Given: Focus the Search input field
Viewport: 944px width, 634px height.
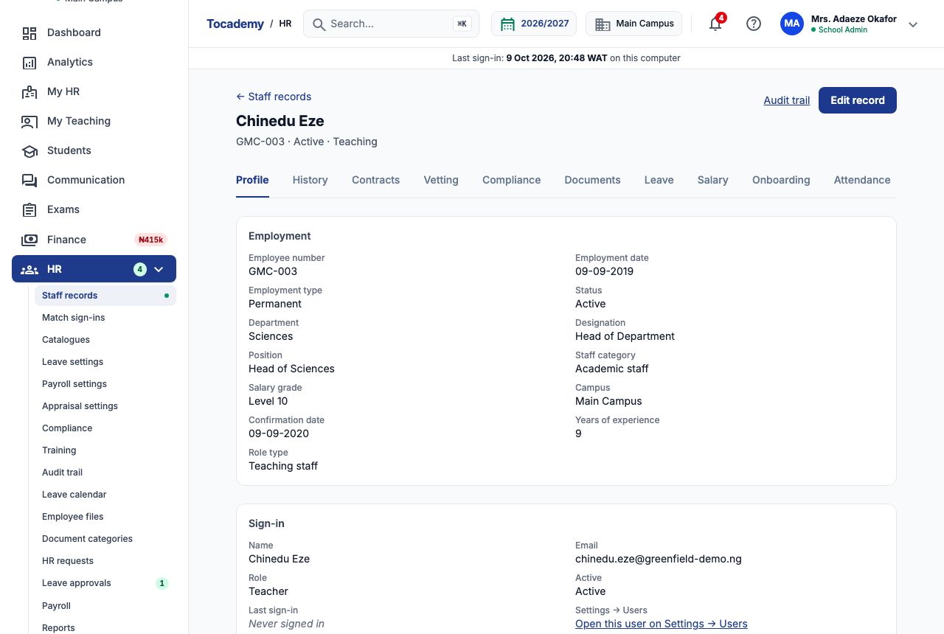Looking at the screenshot, I should point(391,24).
